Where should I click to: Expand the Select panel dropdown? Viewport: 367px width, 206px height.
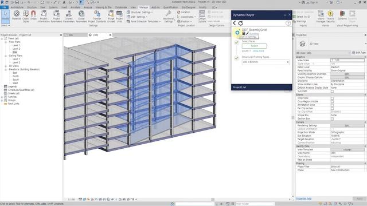(x=5, y=25)
